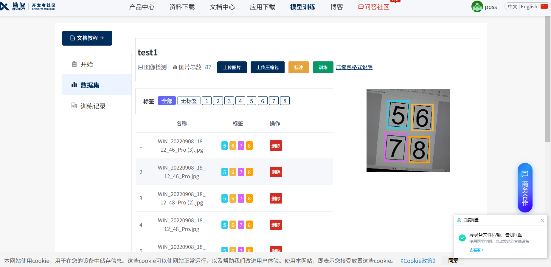Open 文档教程 button

tap(87, 38)
